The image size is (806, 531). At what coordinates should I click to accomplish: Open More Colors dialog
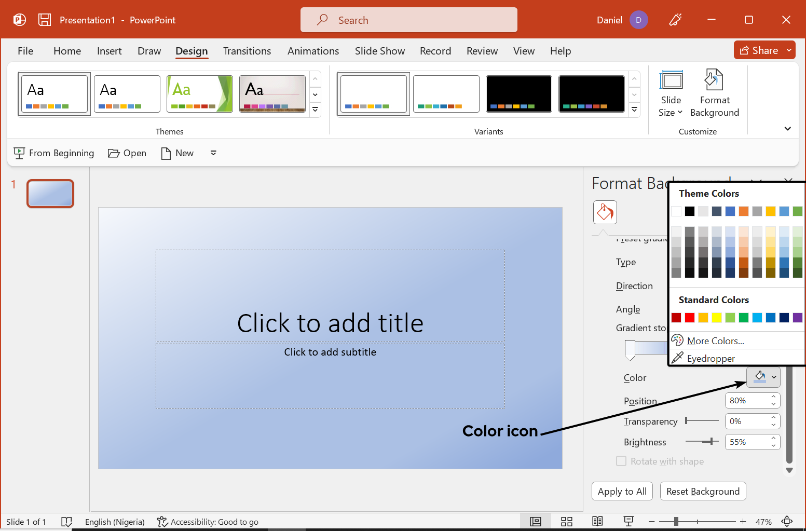715,341
